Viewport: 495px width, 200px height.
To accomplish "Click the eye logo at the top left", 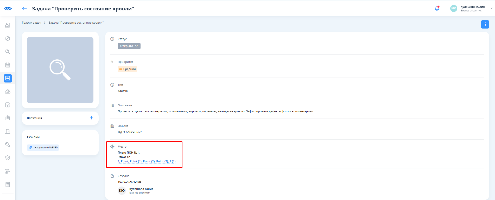I will [8, 9].
